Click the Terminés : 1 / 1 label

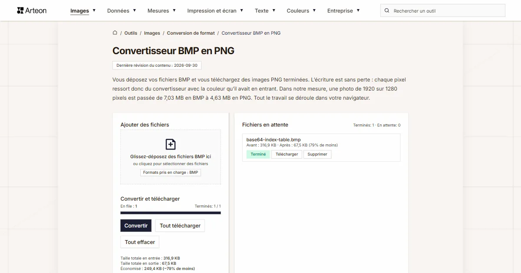pyautogui.click(x=208, y=206)
